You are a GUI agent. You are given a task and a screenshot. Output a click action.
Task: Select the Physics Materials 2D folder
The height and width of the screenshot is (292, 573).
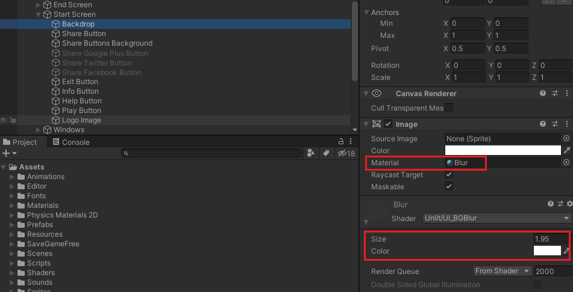click(62, 215)
